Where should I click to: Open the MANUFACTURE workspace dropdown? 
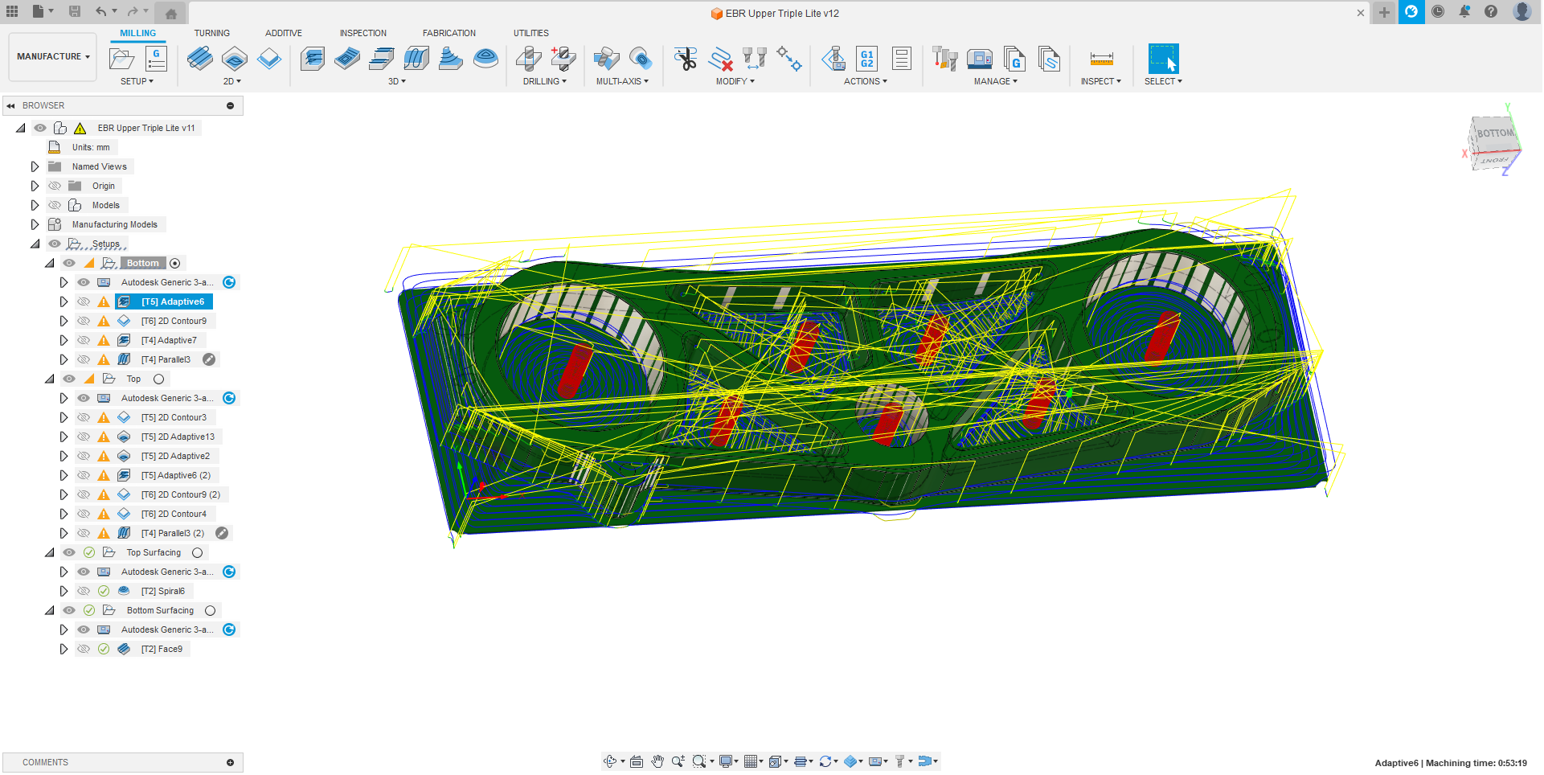tap(53, 56)
